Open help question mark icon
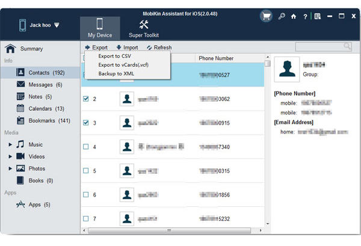361x246 pixels. point(305,17)
